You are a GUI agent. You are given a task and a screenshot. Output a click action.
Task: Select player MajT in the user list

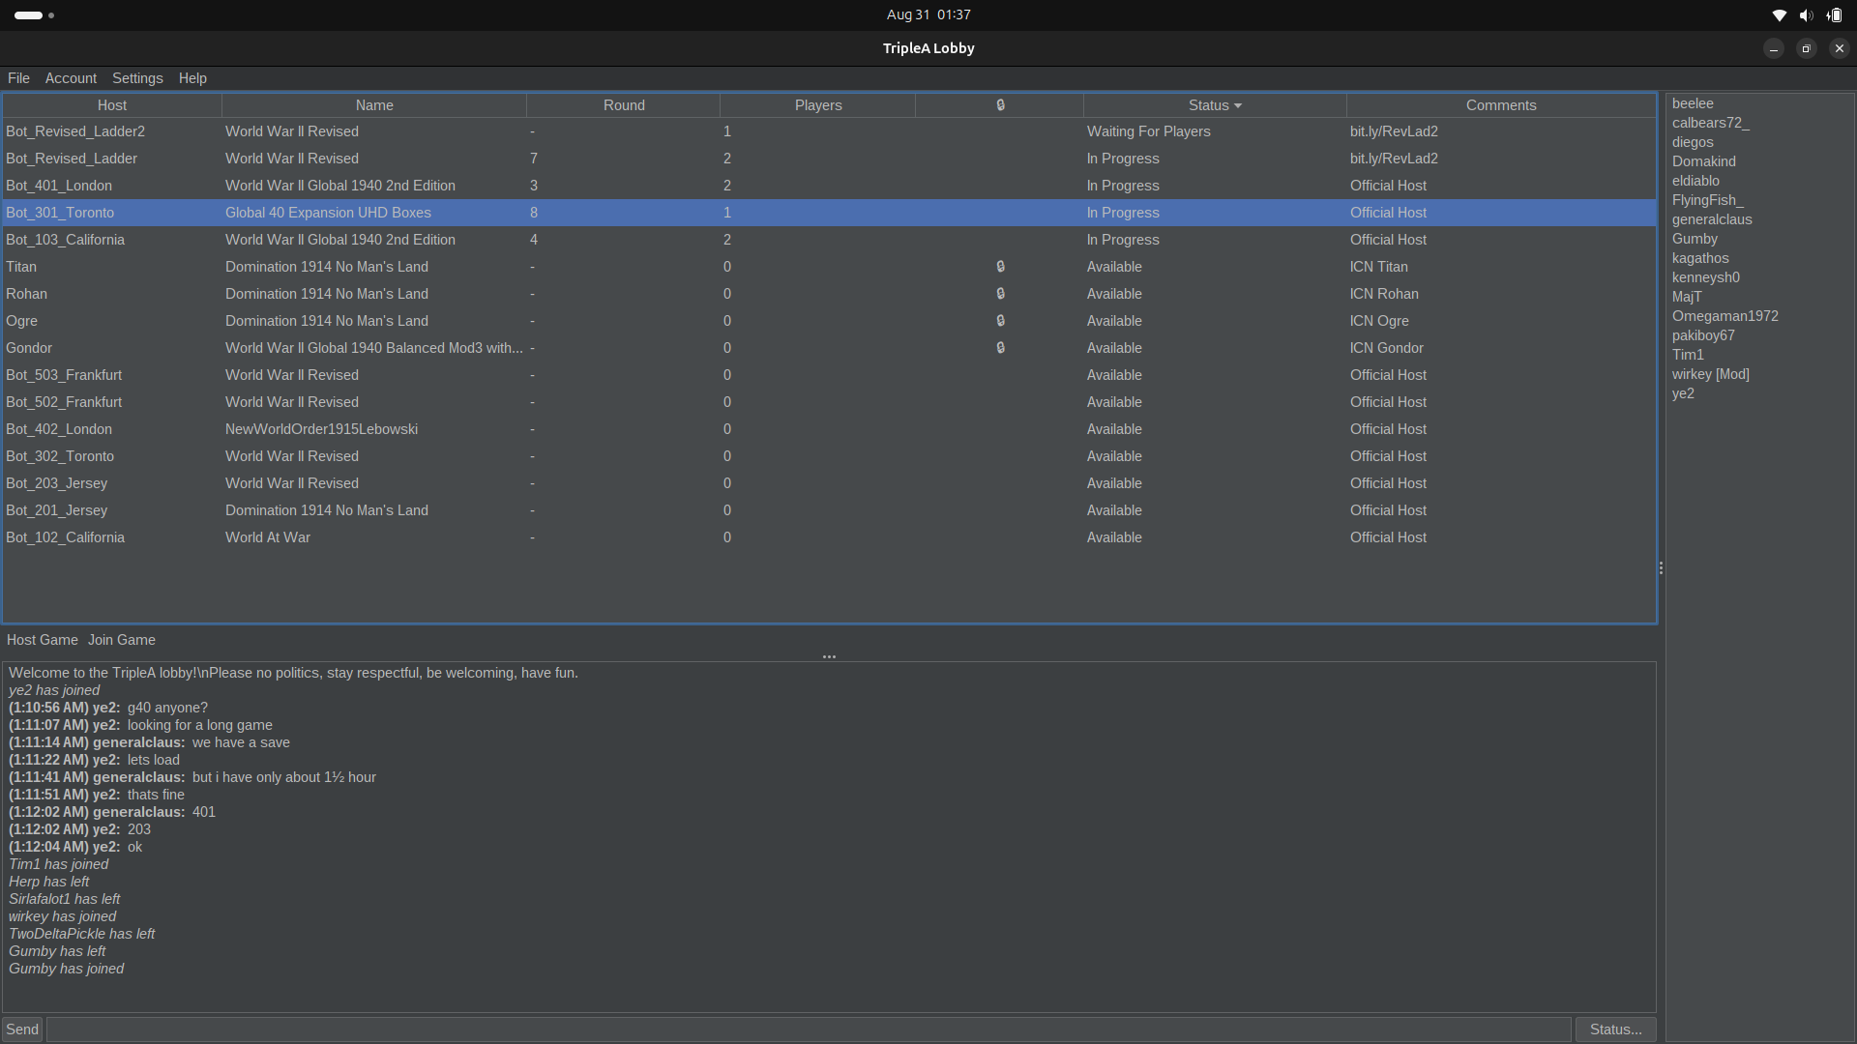coord(1687,297)
